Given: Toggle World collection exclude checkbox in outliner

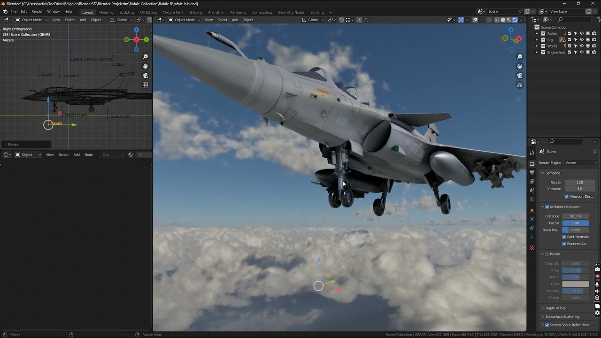Looking at the screenshot, I should [570, 46].
